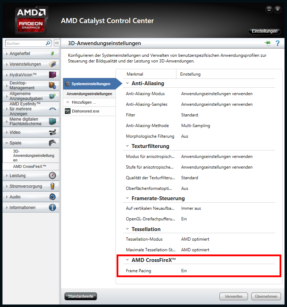The image size is (287, 307).
Task: Click the Audio speaker icon
Action: (52, 197)
